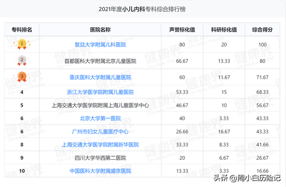Select research value 13.33 for 北京儿童医院
The height and width of the screenshot is (187, 286).
tap(224, 61)
